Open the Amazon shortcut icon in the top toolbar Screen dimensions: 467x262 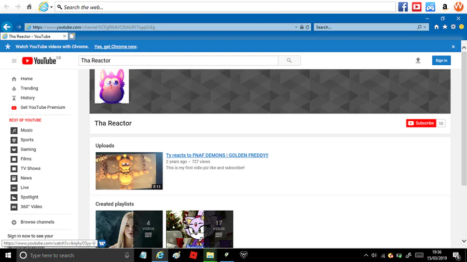coord(445,7)
